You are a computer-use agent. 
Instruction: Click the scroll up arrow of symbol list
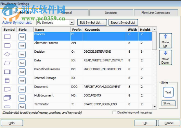[154, 30]
